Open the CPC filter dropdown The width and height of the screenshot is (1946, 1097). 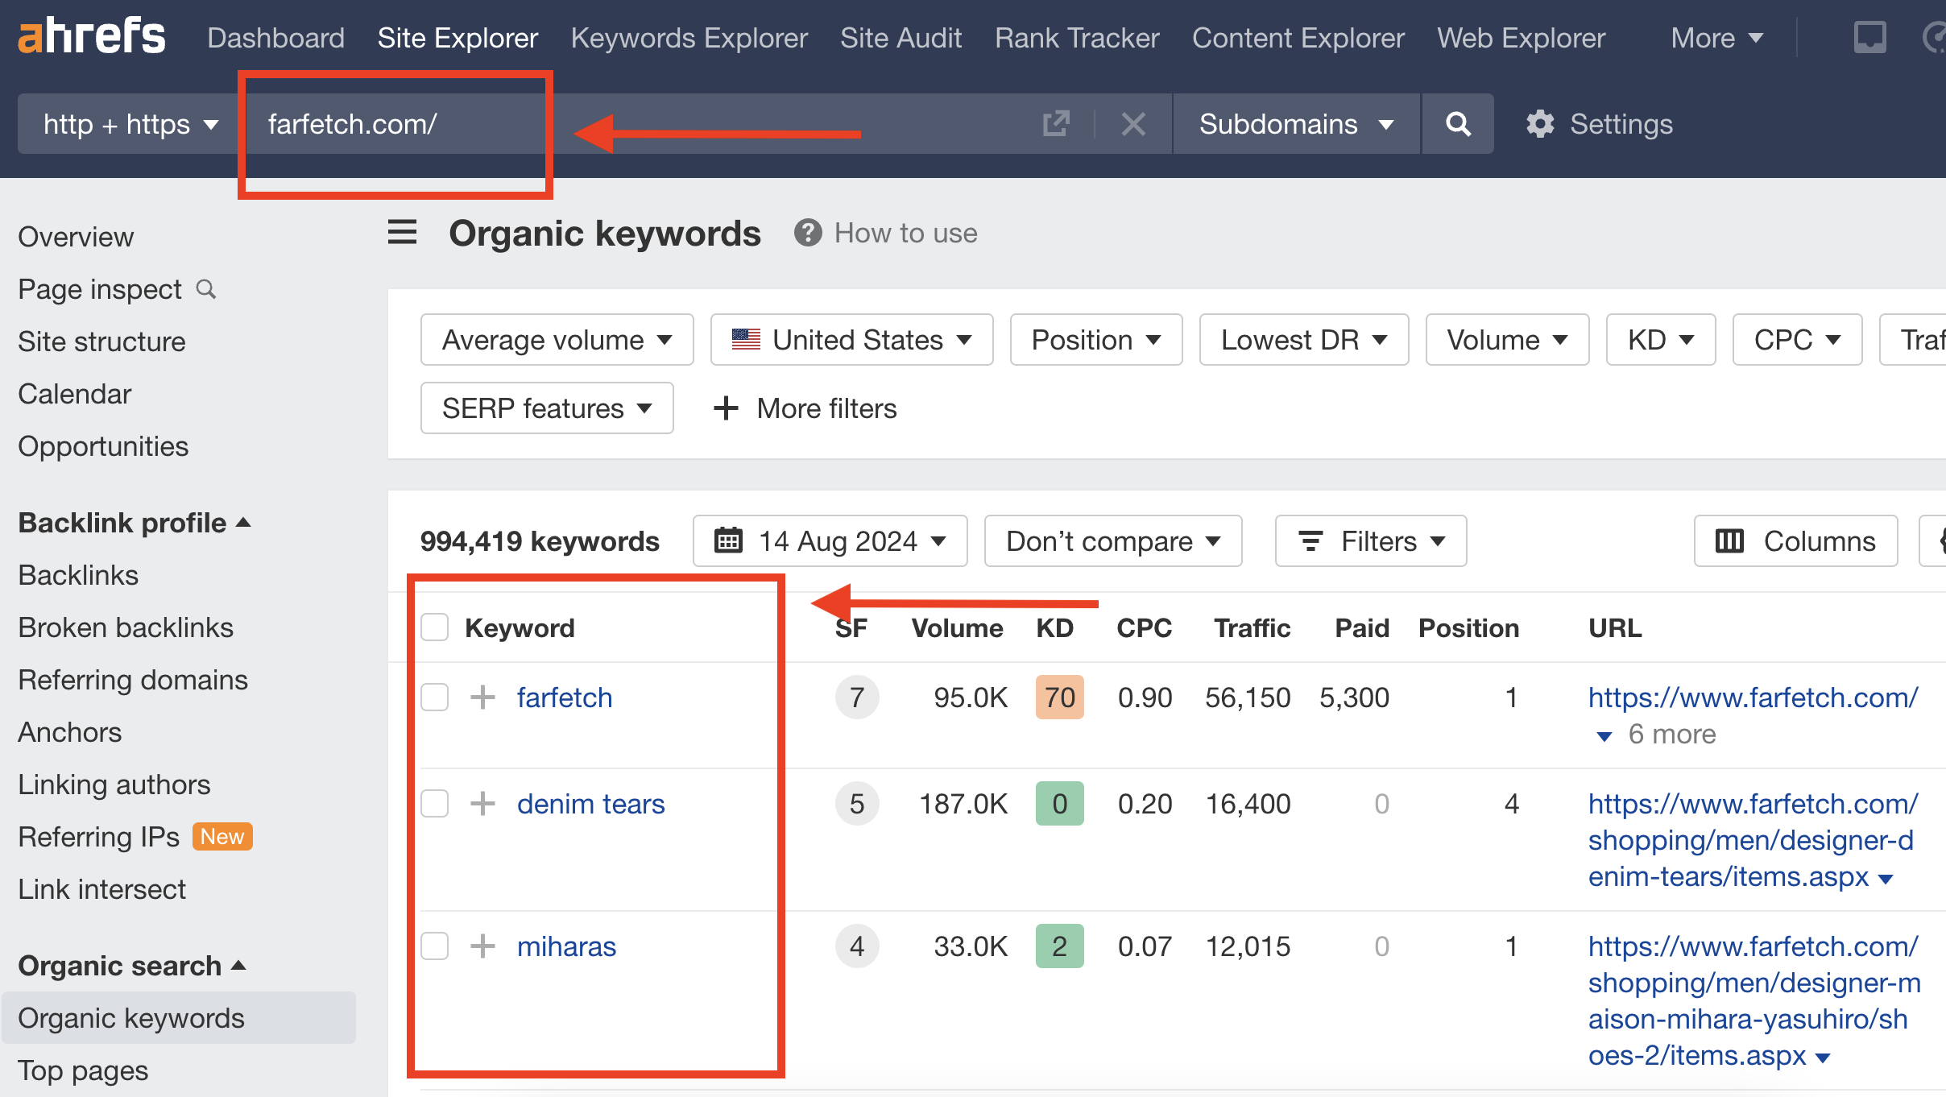pyautogui.click(x=1797, y=340)
